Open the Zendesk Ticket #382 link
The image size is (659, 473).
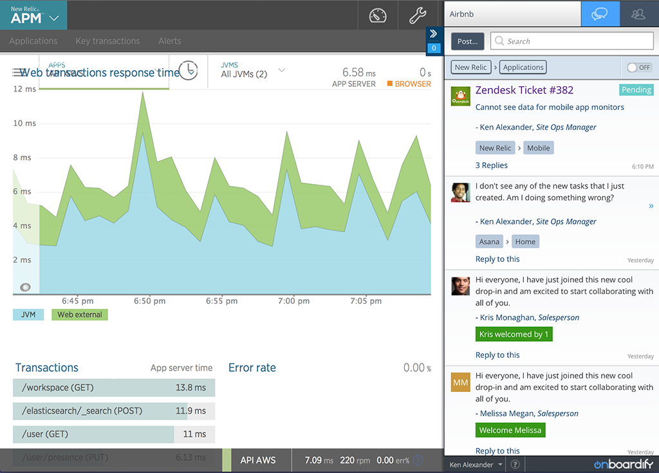(x=524, y=90)
